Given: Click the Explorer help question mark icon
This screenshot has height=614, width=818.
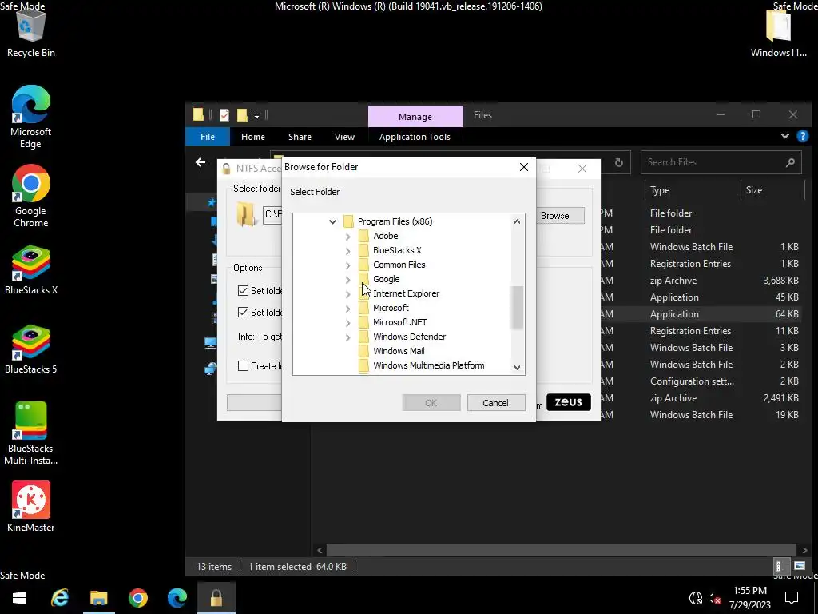Looking at the screenshot, I should click(802, 136).
